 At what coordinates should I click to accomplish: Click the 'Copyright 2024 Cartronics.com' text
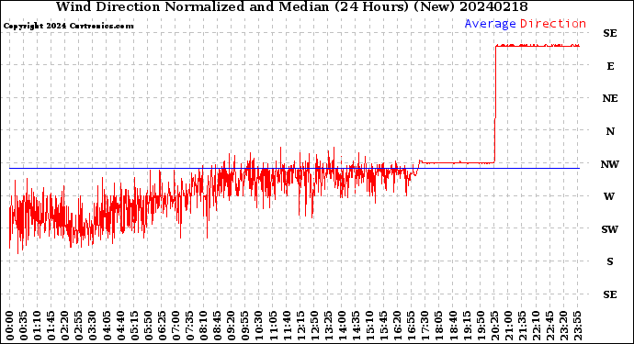click(69, 26)
